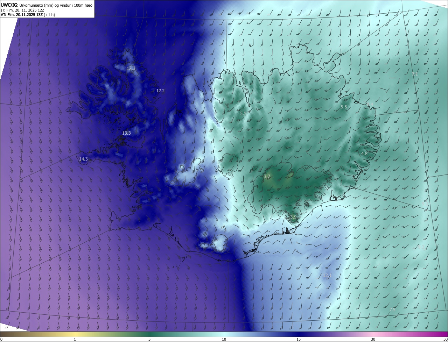The height and width of the screenshot is (342, 448).
Task: Click the colorbar tick label 30
Action: [x=373, y=339]
